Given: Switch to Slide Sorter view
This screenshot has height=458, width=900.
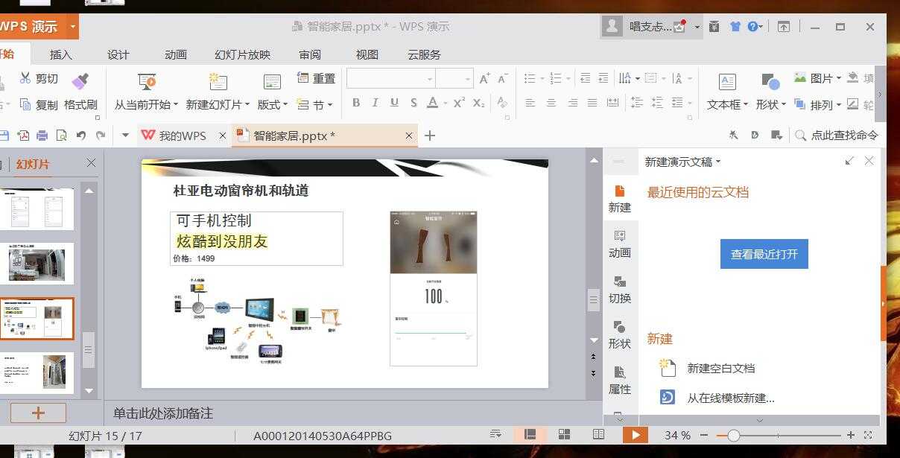Looking at the screenshot, I should click(x=564, y=435).
